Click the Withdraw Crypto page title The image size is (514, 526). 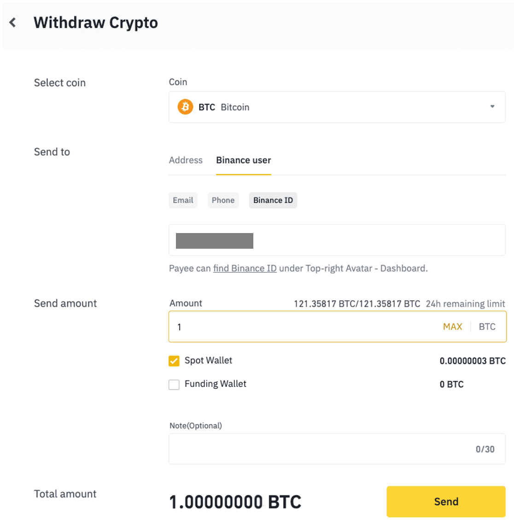[x=96, y=23]
